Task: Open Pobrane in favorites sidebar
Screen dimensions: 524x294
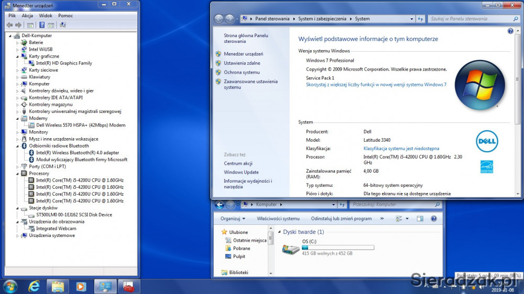Action: click(241, 248)
